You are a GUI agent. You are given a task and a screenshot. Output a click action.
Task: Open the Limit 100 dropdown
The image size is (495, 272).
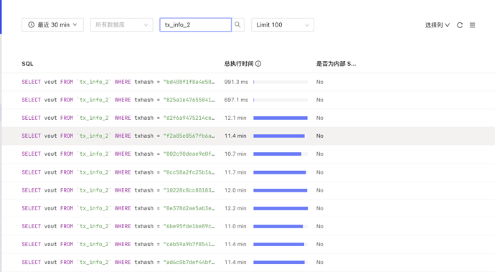point(283,24)
